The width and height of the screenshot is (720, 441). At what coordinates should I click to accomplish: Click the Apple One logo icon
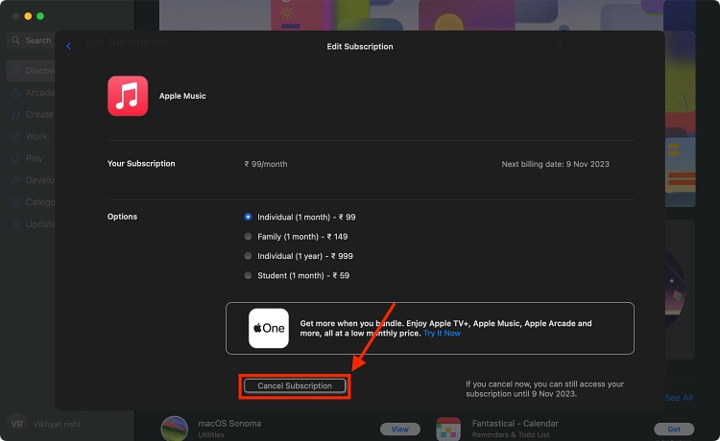coord(269,328)
